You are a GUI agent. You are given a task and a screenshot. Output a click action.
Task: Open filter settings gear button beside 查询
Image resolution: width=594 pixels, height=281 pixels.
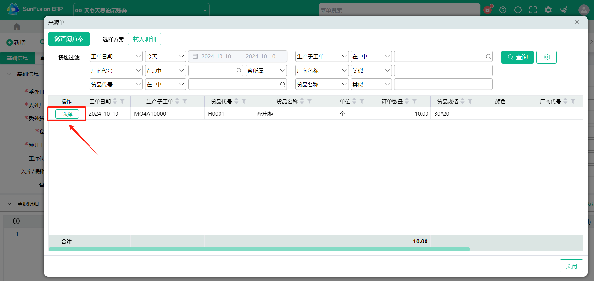[547, 57]
